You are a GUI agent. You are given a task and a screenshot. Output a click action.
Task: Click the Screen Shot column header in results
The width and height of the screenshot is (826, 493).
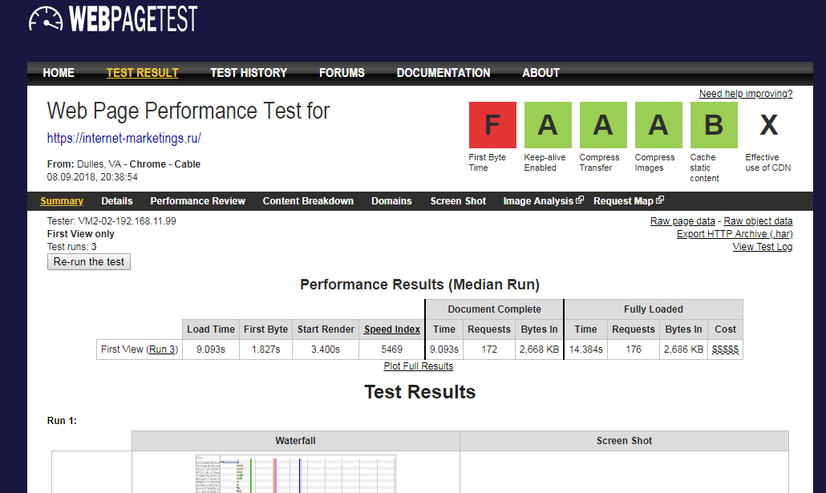pos(624,441)
